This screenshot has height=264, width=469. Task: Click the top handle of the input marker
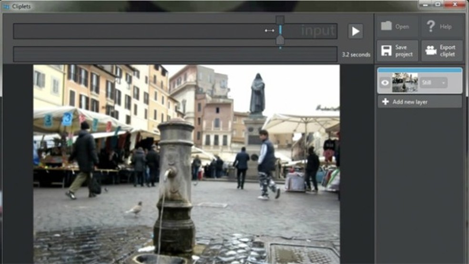pyautogui.click(x=280, y=20)
